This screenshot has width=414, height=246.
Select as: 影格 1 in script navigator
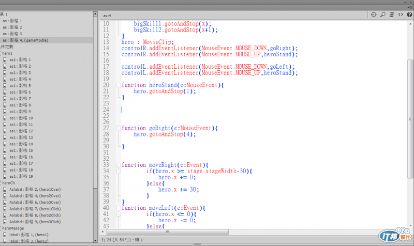coord(12,21)
